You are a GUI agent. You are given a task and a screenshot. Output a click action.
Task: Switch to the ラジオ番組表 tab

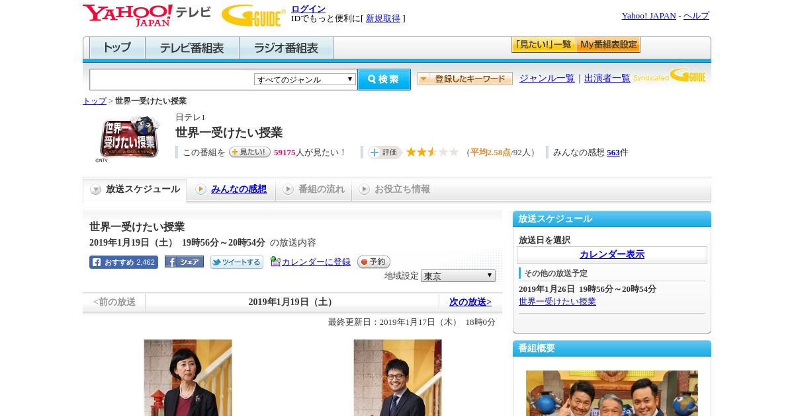pos(286,48)
